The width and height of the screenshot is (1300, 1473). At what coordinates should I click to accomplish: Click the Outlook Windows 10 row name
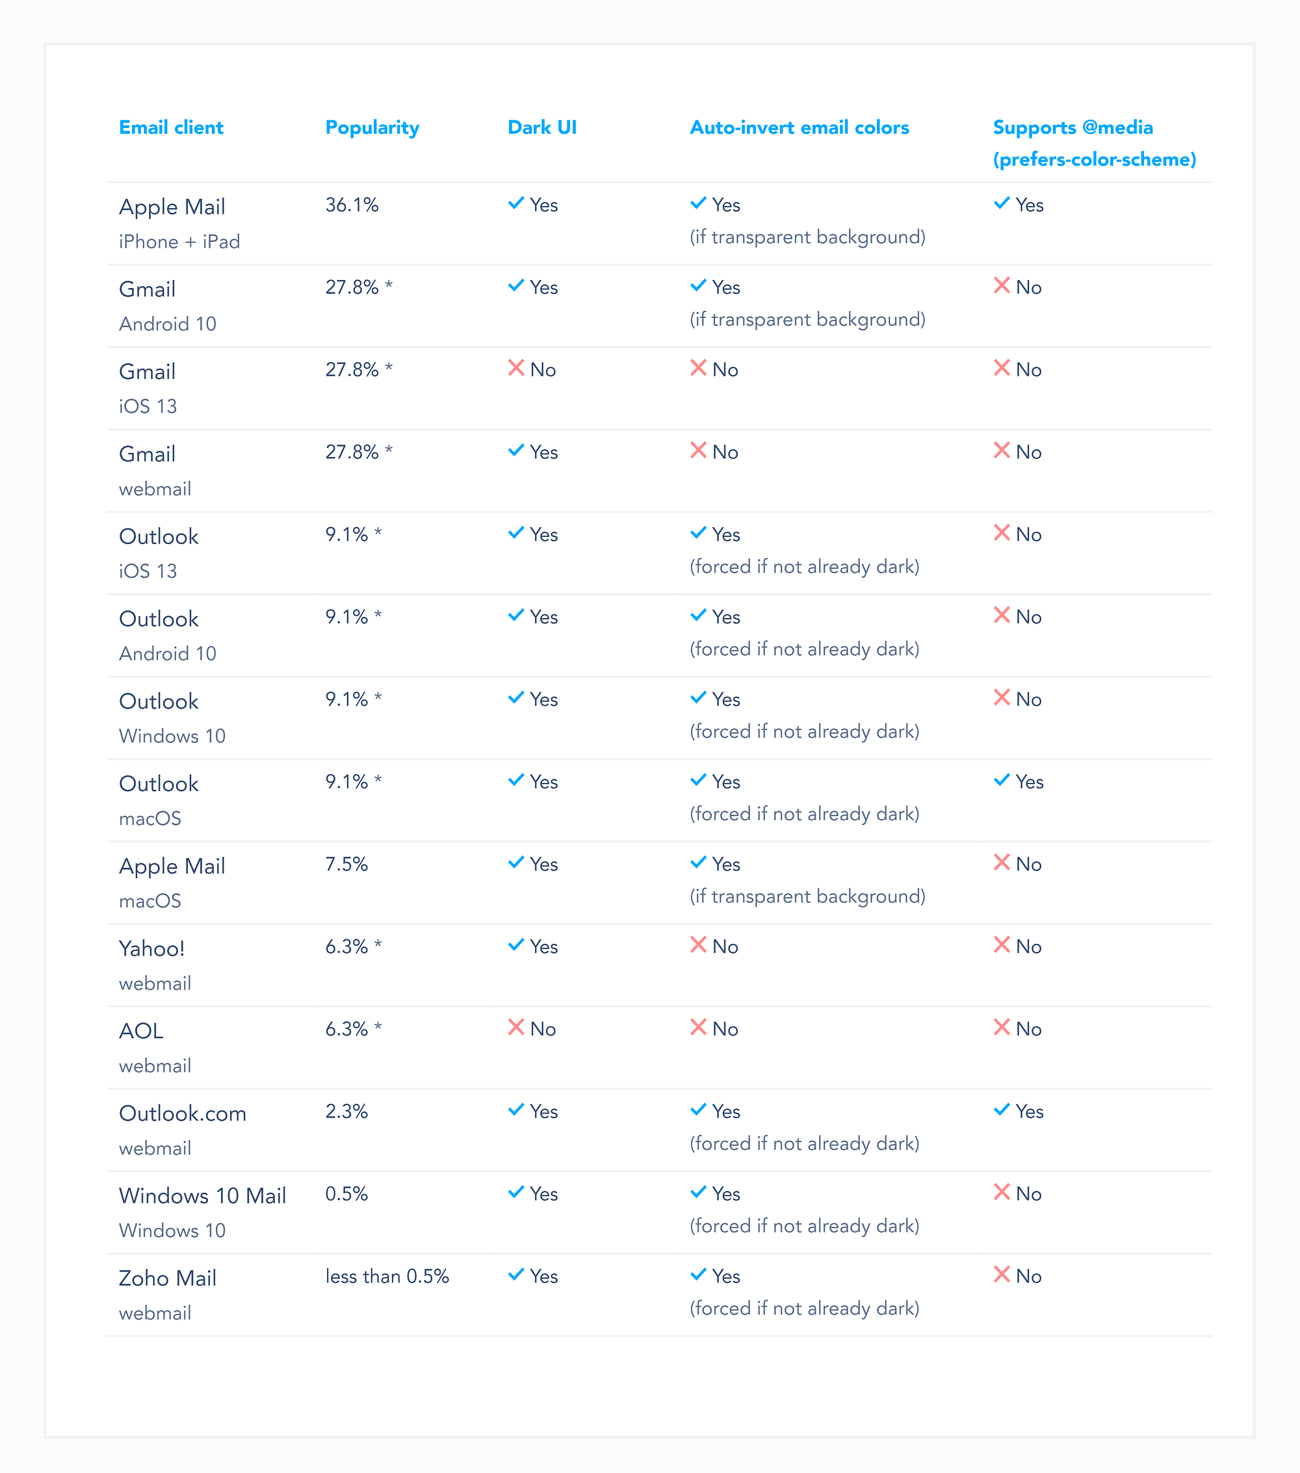coord(172,718)
